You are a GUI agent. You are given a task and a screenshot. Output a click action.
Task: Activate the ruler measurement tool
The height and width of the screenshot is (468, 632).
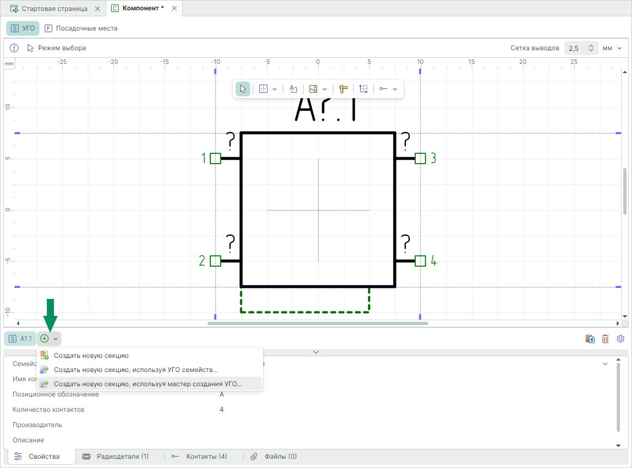point(343,89)
